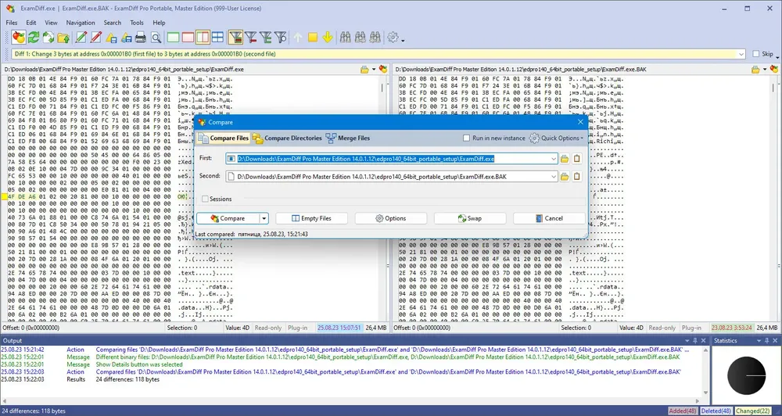Viewport: 782px width, 416px height.
Task: Open the arrow beside the Compare button
Action: (x=264, y=218)
